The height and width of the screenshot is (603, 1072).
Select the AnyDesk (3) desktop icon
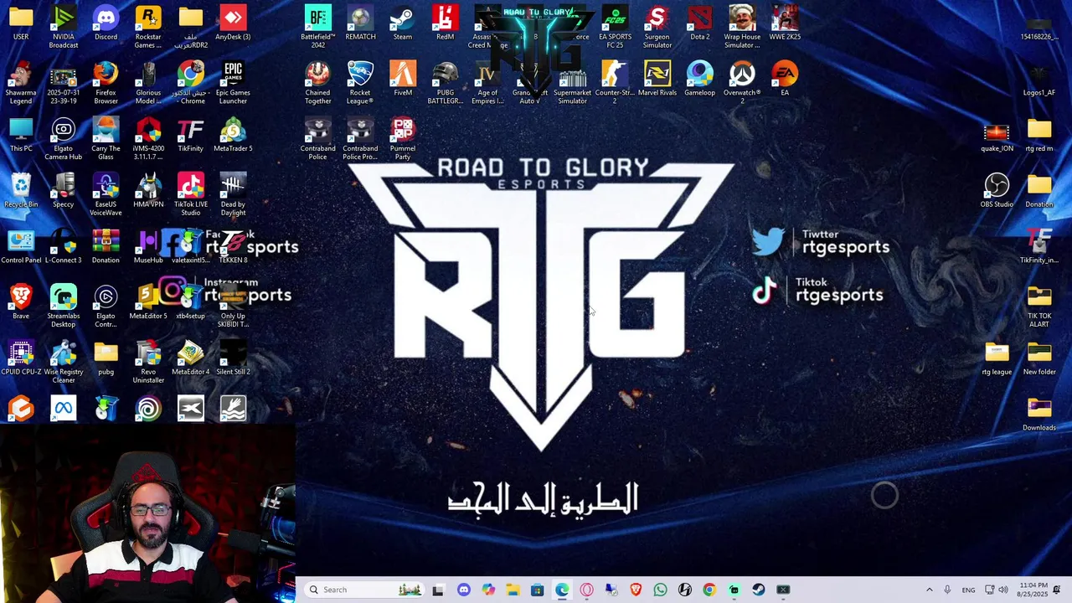coord(233,23)
